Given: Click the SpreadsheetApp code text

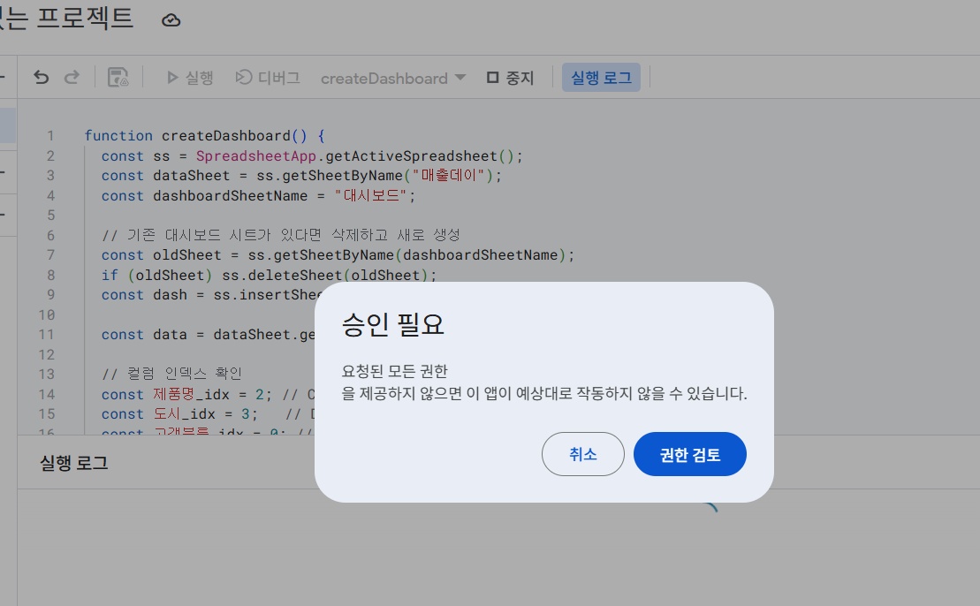Looking at the screenshot, I should click(x=256, y=155).
